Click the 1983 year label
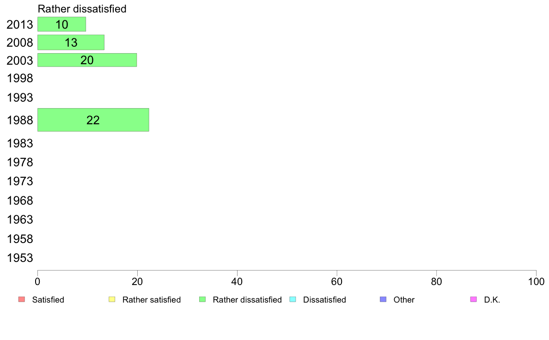Viewport: 549px width, 340px height. click(20, 144)
